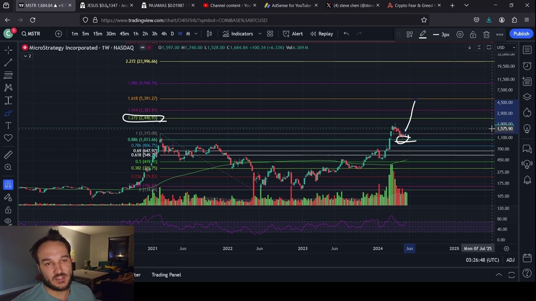
Task: Open the Fibonacci tools group
Action: [x=8, y=75]
